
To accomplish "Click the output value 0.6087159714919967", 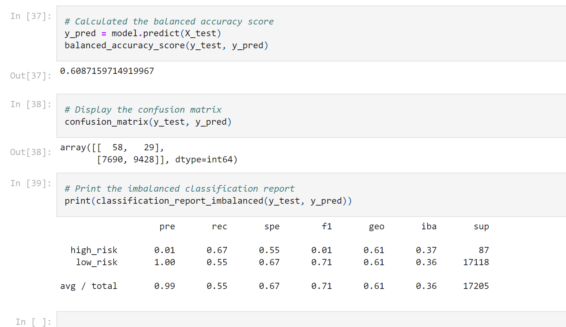I will click(x=107, y=71).
